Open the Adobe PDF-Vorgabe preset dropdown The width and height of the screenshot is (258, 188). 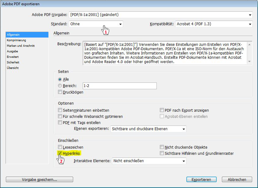[160, 15]
